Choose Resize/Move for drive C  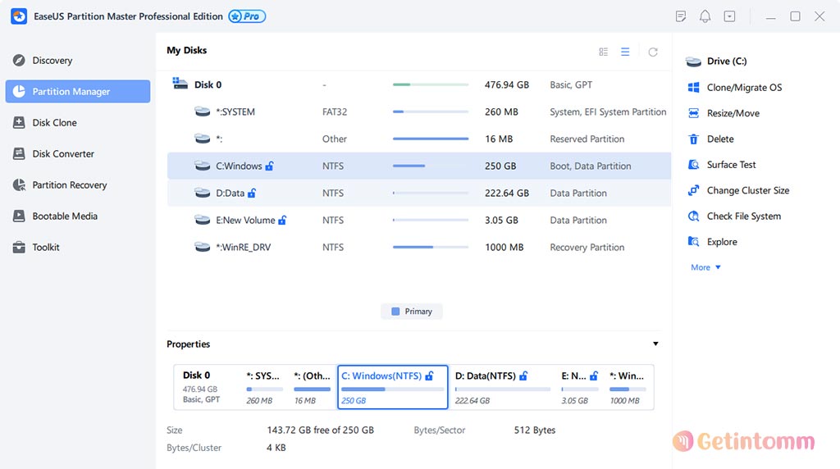[733, 113]
